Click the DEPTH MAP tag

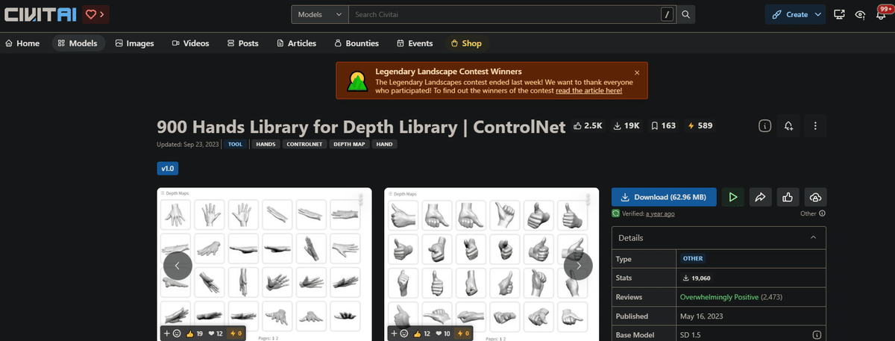[350, 144]
